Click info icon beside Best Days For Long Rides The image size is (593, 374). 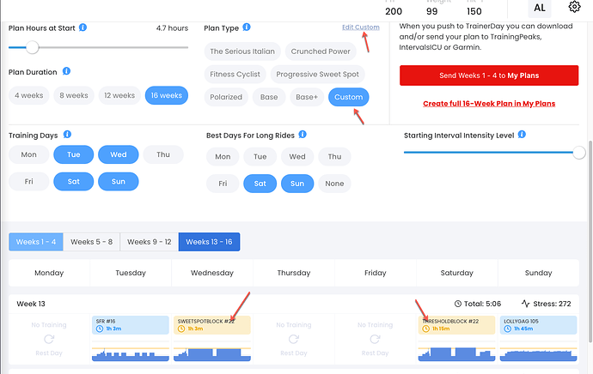coord(303,135)
